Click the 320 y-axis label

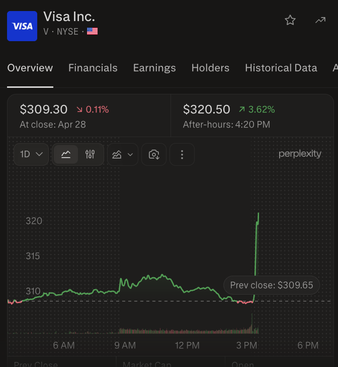[34, 221]
